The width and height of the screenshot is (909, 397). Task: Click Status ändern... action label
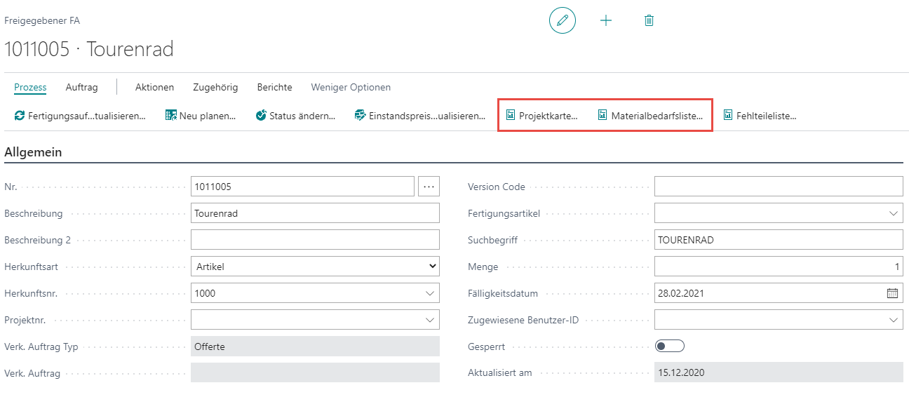click(x=302, y=116)
